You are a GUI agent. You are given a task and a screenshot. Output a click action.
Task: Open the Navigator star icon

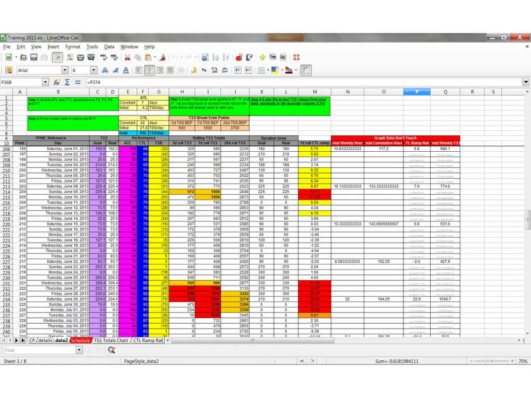pos(262,57)
